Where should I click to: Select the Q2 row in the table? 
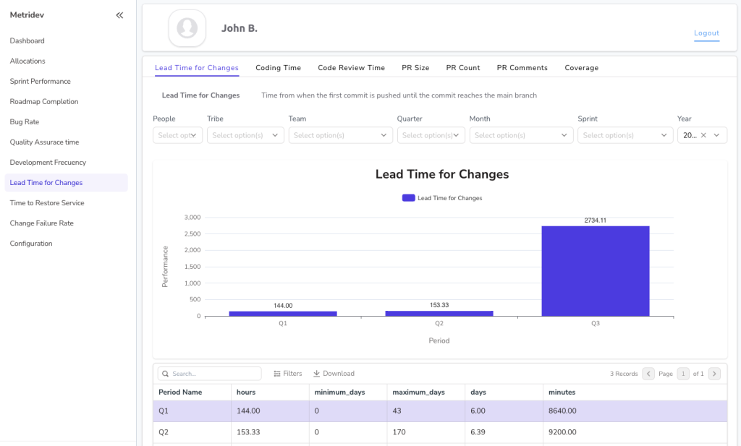coord(362,432)
